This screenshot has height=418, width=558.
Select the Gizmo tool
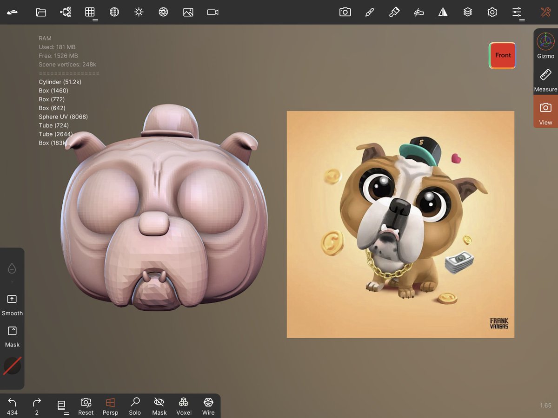(x=545, y=46)
